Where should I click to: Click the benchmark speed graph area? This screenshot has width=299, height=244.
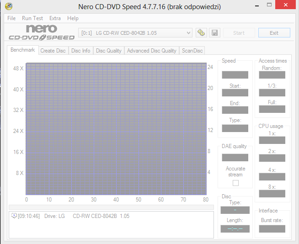click(116, 129)
